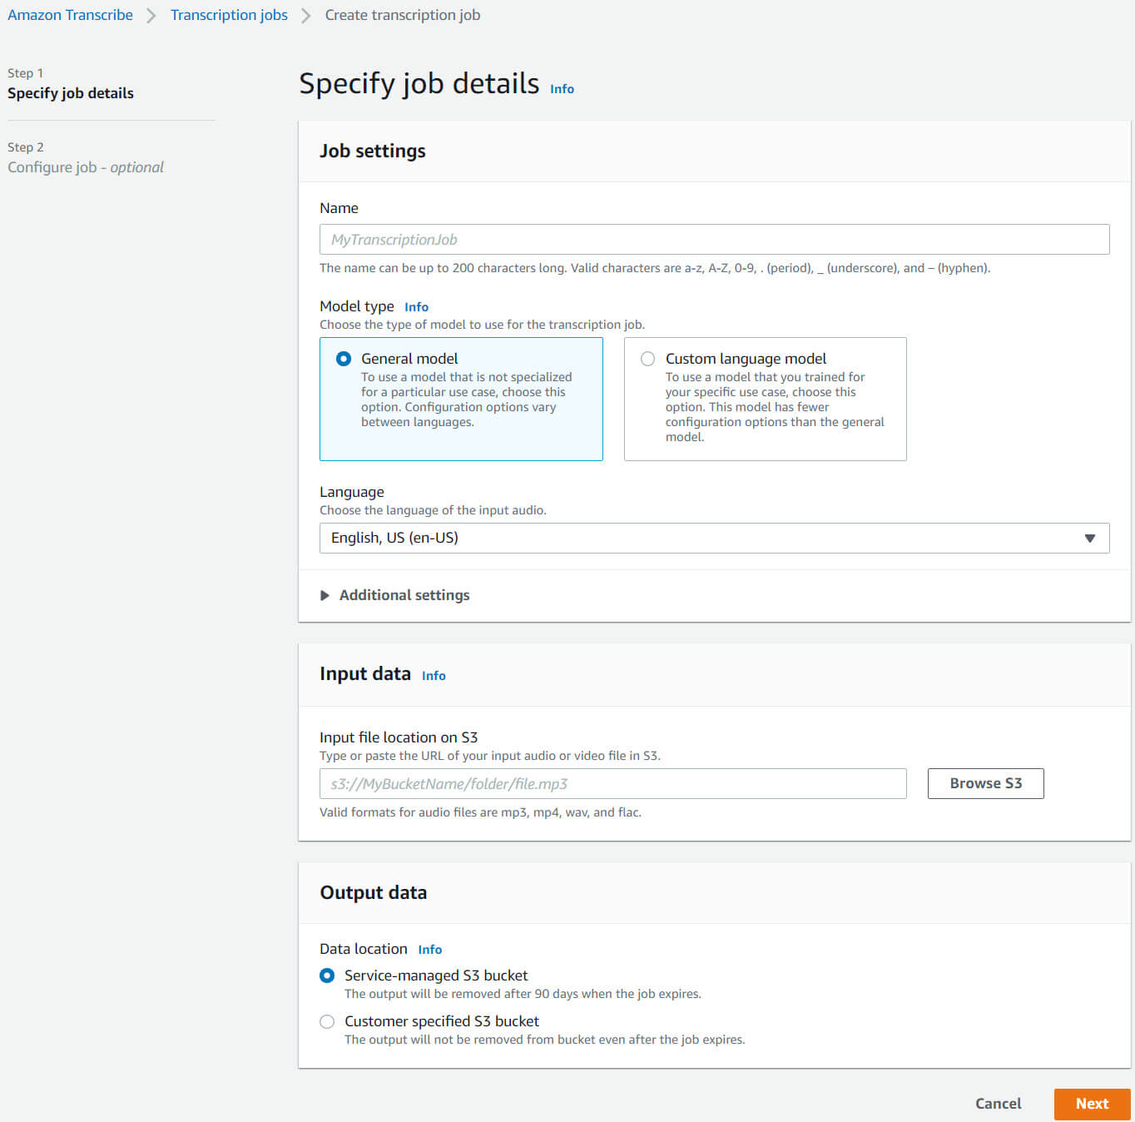Viewport: 1135px width, 1122px height.
Task: Select the Custom language model radio button
Action: (x=647, y=359)
